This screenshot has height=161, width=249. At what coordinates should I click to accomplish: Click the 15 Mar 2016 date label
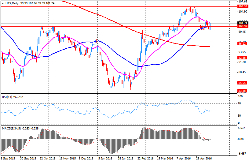point(165,159)
